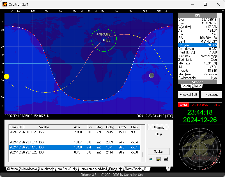The height and width of the screenshot is (177, 225).
Task: Select the MA (faza) data row
Action: click(x=198, y=63)
